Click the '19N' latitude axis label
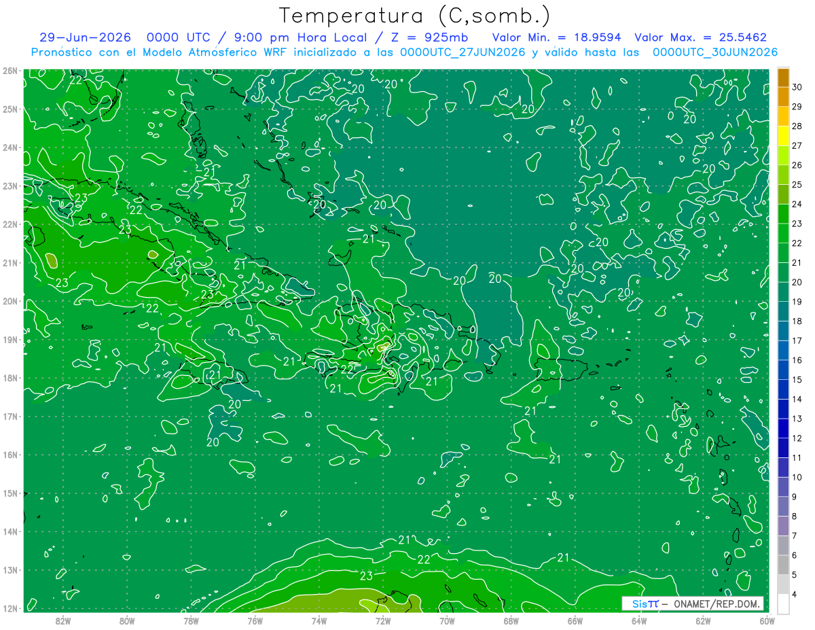 pos(10,340)
